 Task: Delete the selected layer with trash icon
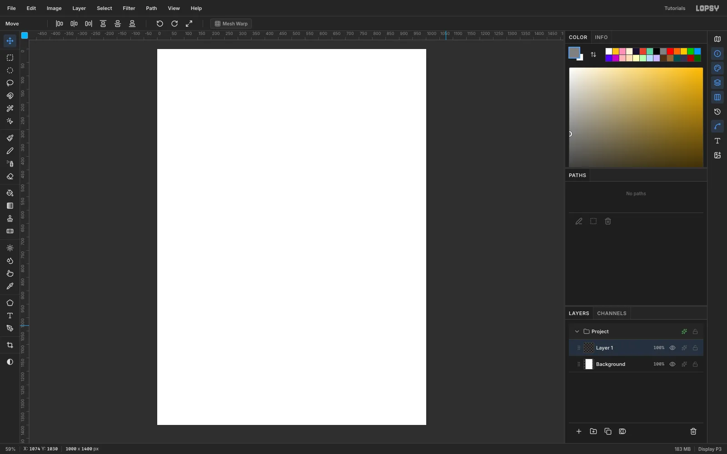[x=693, y=431]
